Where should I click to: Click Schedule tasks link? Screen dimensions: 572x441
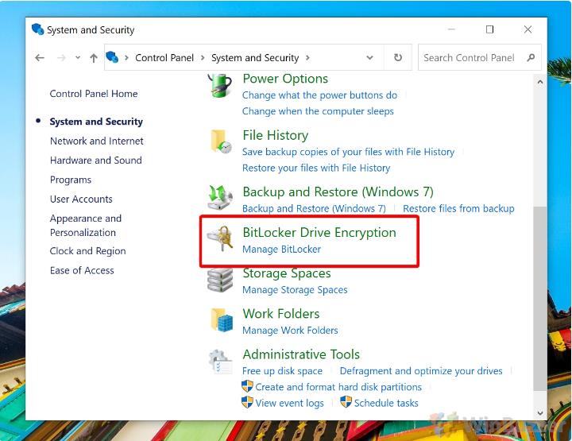click(x=386, y=403)
